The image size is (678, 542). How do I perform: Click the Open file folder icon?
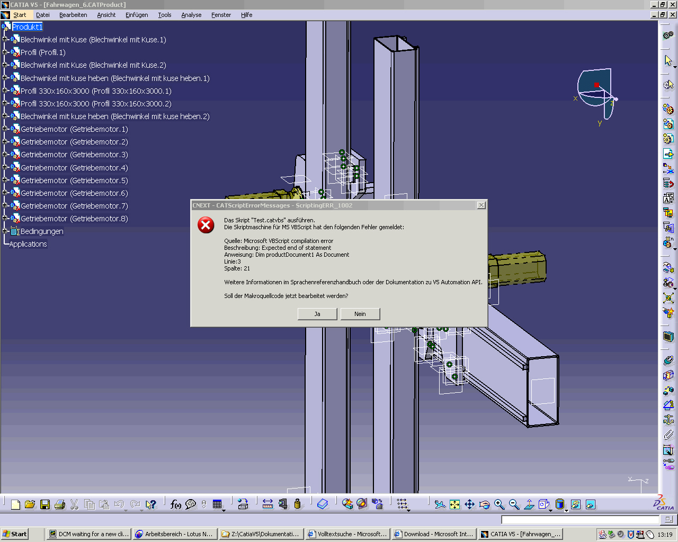[x=30, y=504]
